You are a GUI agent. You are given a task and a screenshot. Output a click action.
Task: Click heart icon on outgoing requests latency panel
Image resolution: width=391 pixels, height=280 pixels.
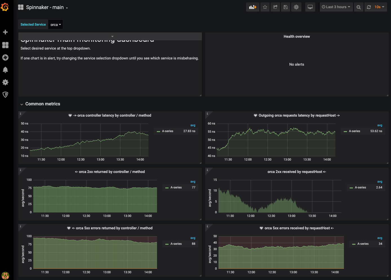coord(255,115)
